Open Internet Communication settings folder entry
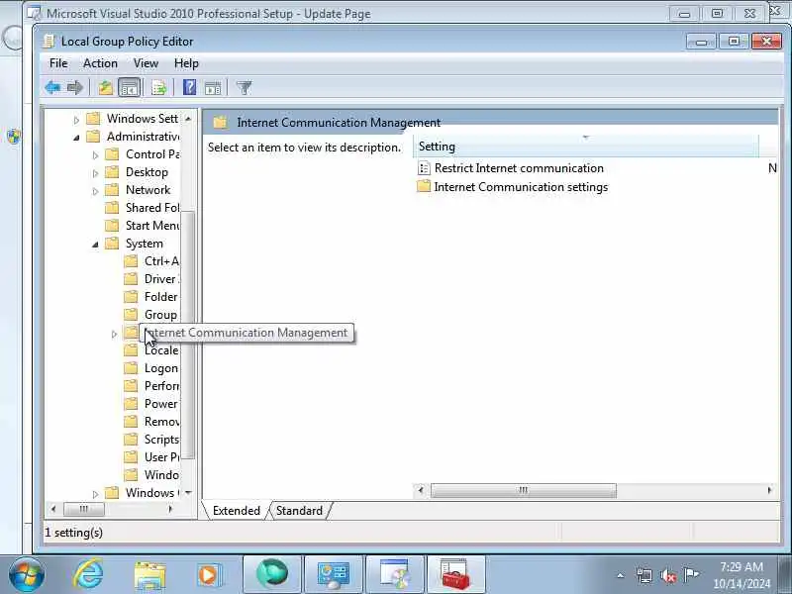Viewport: 792px width, 594px height. [x=521, y=187]
